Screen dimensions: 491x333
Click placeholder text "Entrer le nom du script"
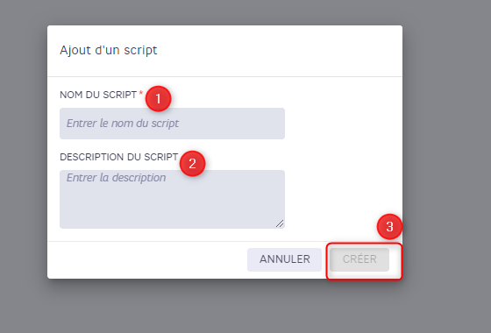click(x=123, y=124)
